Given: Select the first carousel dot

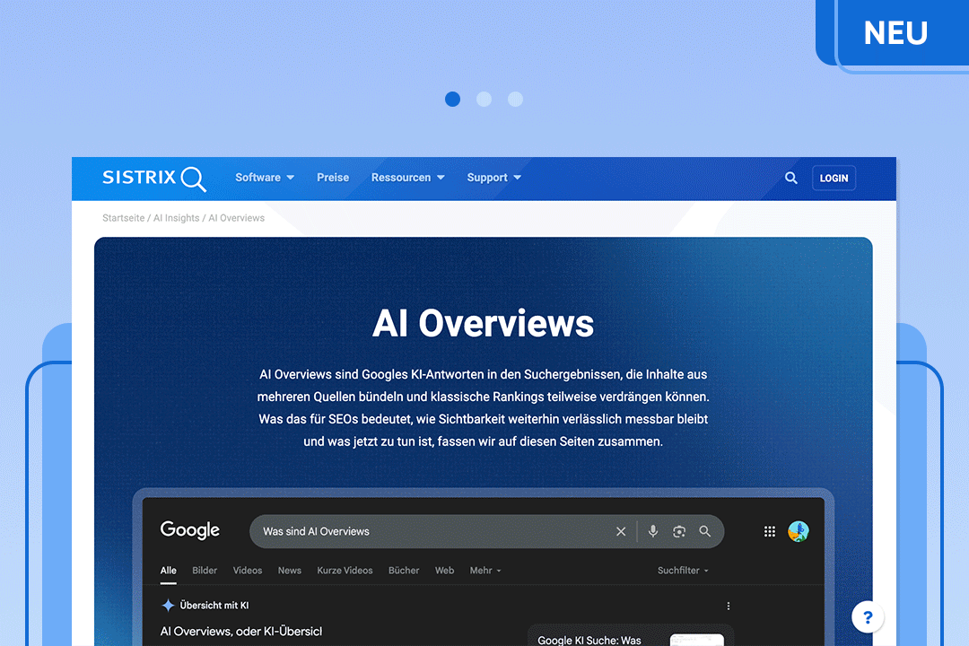Looking at the screenshot, I should pos(453,100).
